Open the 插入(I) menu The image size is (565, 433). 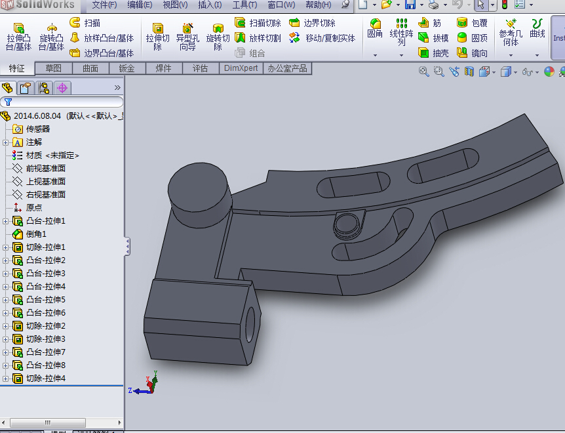[210, 5]
